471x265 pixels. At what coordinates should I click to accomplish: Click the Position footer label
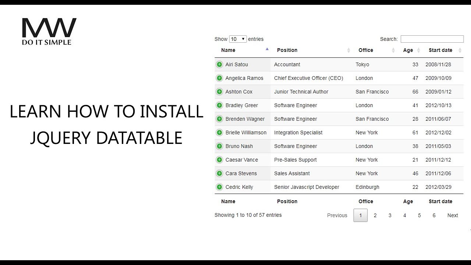coord(287,201)
